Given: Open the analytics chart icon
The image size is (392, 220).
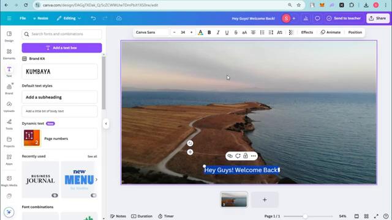Looking at the screenshot, I should click(306, 18).
